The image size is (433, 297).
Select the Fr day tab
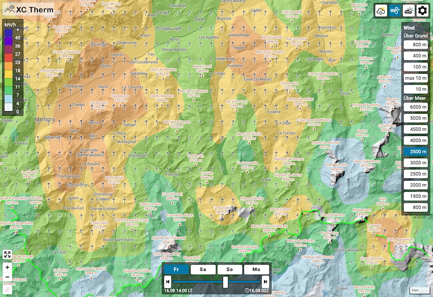click(176, 269)
